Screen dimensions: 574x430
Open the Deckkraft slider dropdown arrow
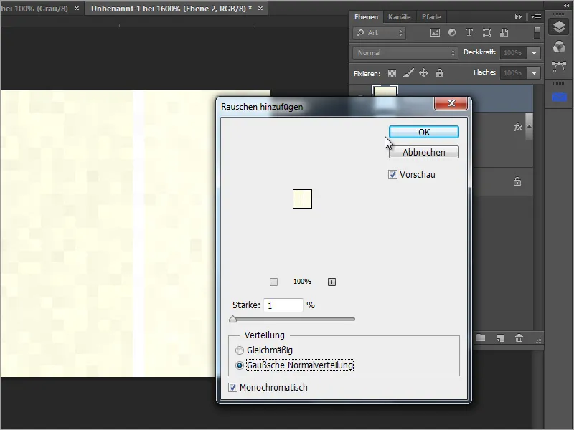point(534,53)
